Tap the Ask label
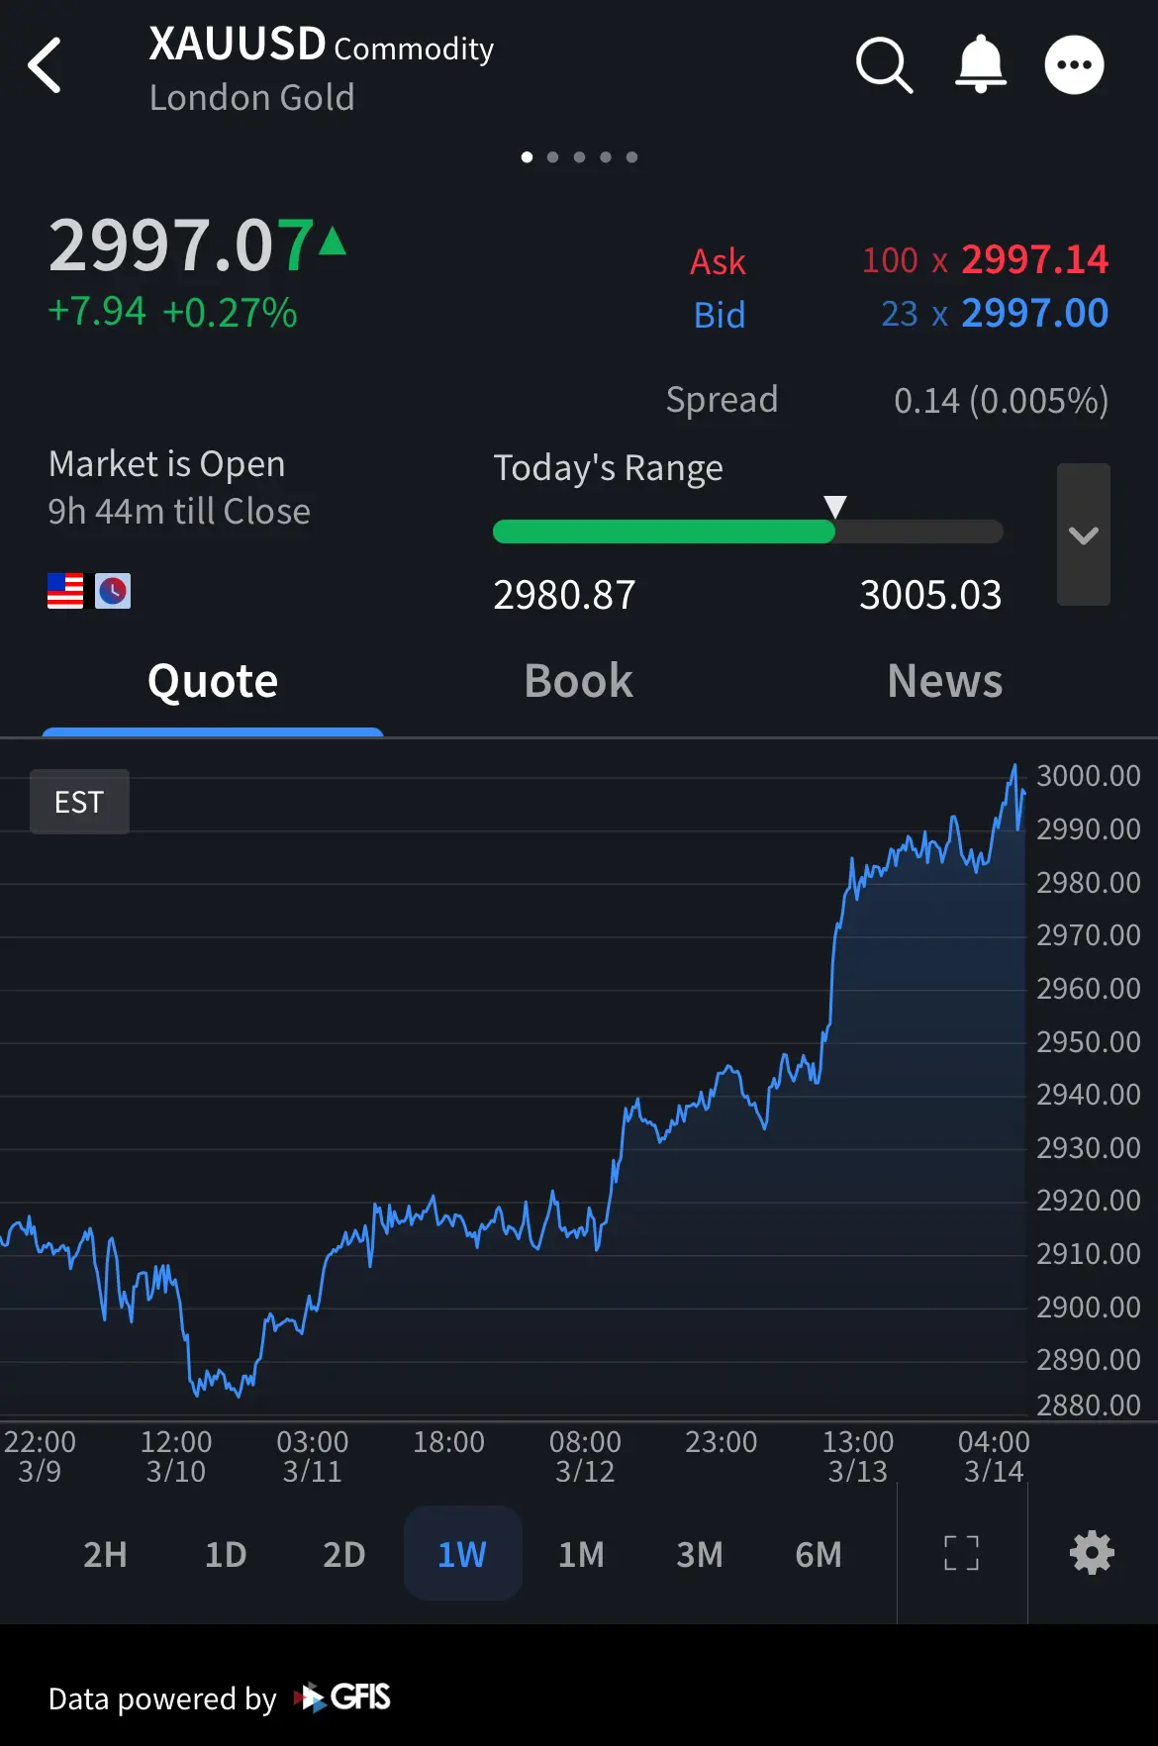 pos(718,261)
